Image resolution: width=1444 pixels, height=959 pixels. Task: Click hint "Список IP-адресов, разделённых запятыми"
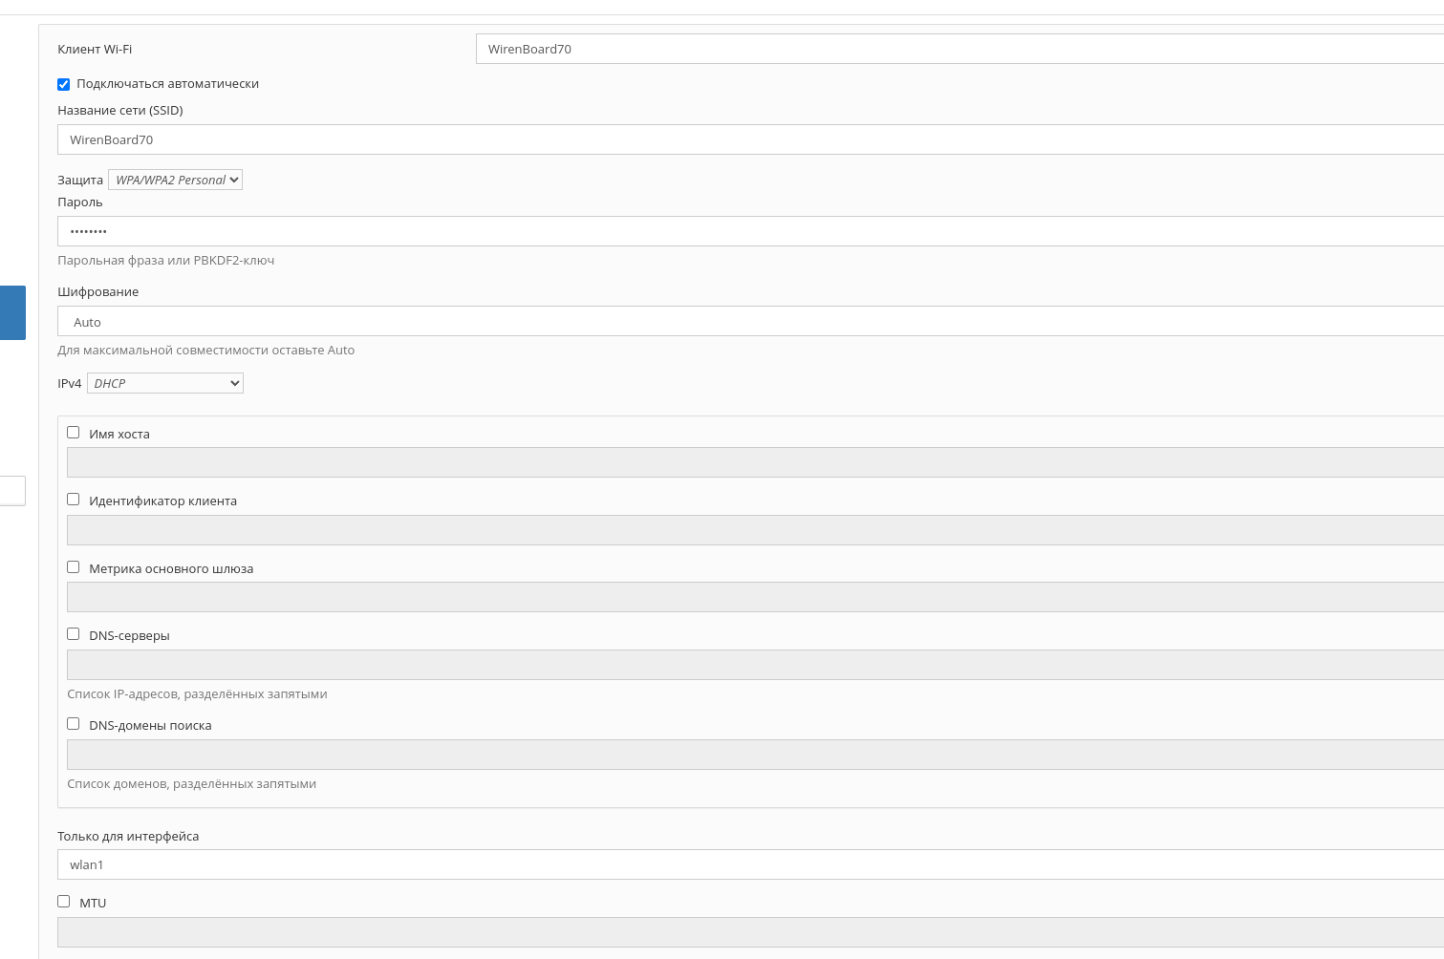(198, 693)
